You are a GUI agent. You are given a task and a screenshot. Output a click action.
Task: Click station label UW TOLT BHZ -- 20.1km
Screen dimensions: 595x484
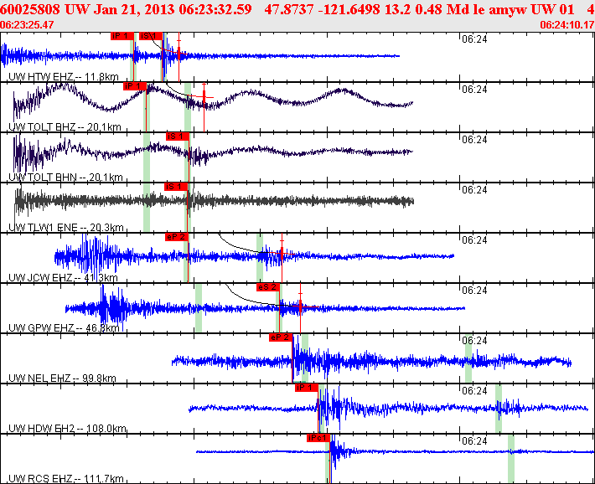click(x=65, y=127)
